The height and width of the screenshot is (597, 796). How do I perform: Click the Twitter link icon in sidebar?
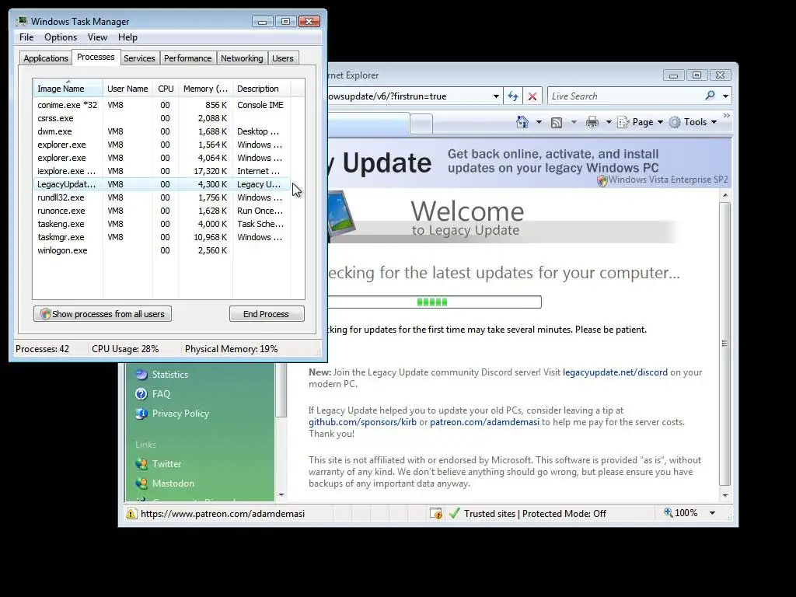tap(141, 464)
